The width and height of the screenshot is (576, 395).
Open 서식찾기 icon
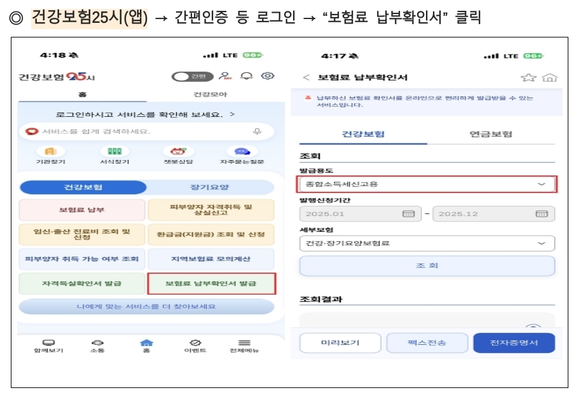tap(114, 155)
